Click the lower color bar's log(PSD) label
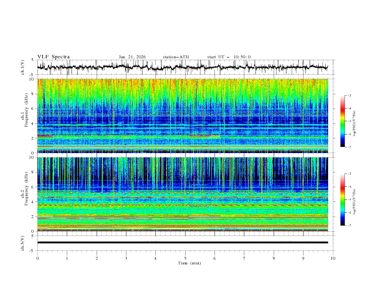The image size is (375, 290). (x=355, y=202)
